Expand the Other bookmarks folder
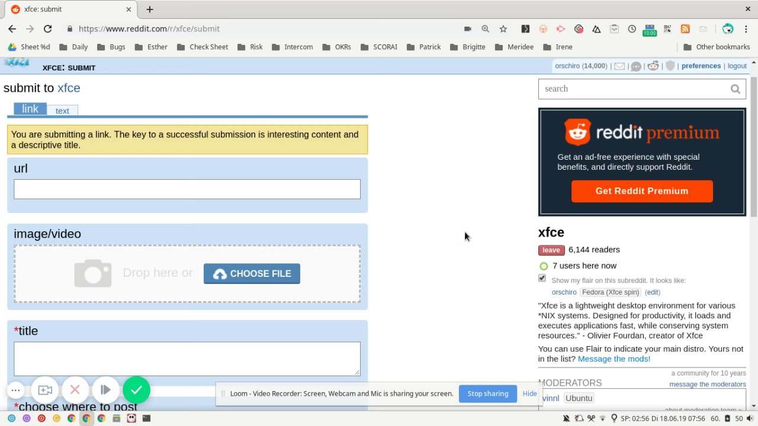758x426 pixels. pos(717,47)
